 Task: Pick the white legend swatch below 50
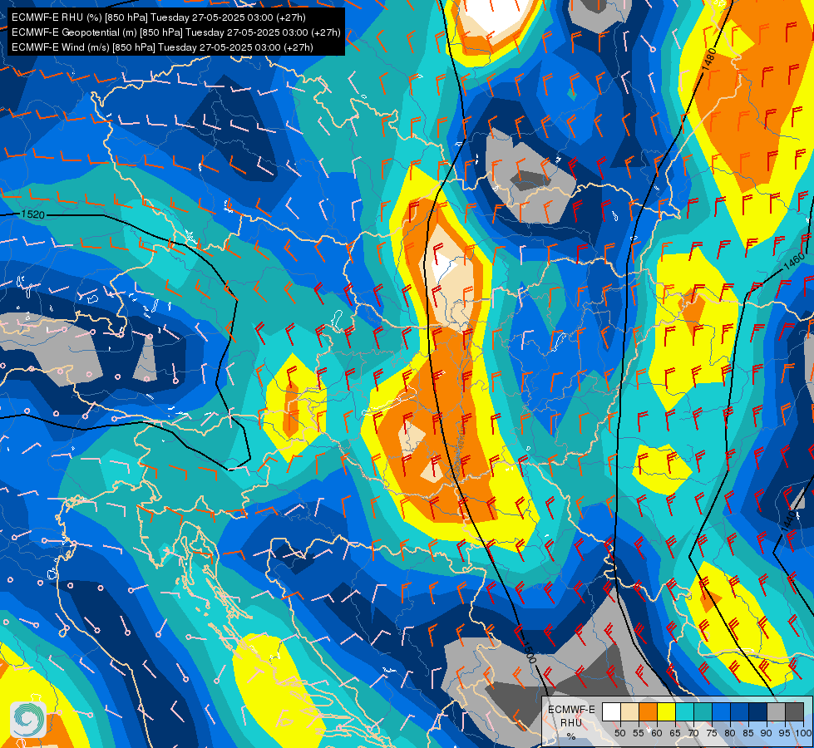[x=611, y=711]
